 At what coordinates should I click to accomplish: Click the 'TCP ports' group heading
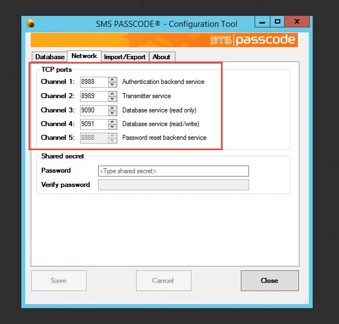coord(56,70)
